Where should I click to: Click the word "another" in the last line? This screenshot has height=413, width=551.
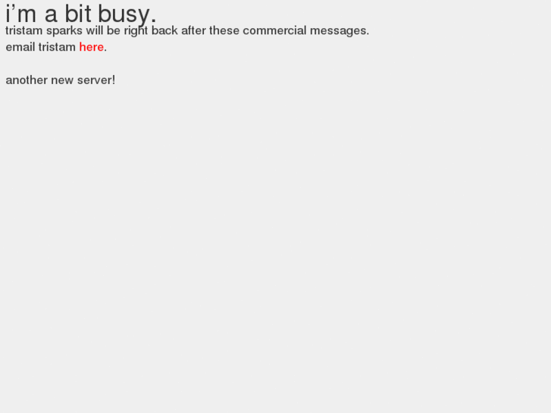pyautogui.click(x=27, y=80)
